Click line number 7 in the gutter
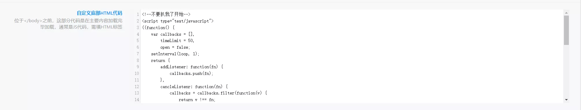This screenshot has width=581, height=110. pyautogui.click(x=138, y=54)
